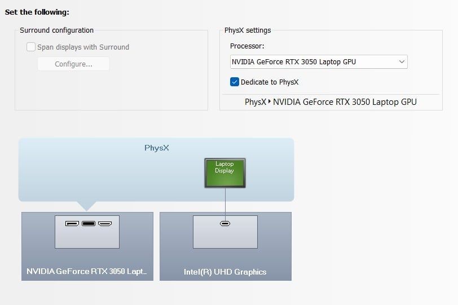This screenshot has height=305, width=458.
Task: Uncheck Dedicate to PhysX
Action: coord(235,82)
